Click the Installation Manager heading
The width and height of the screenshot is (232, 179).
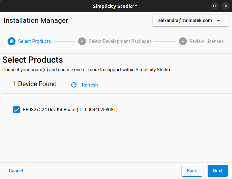tap(36, 20)
